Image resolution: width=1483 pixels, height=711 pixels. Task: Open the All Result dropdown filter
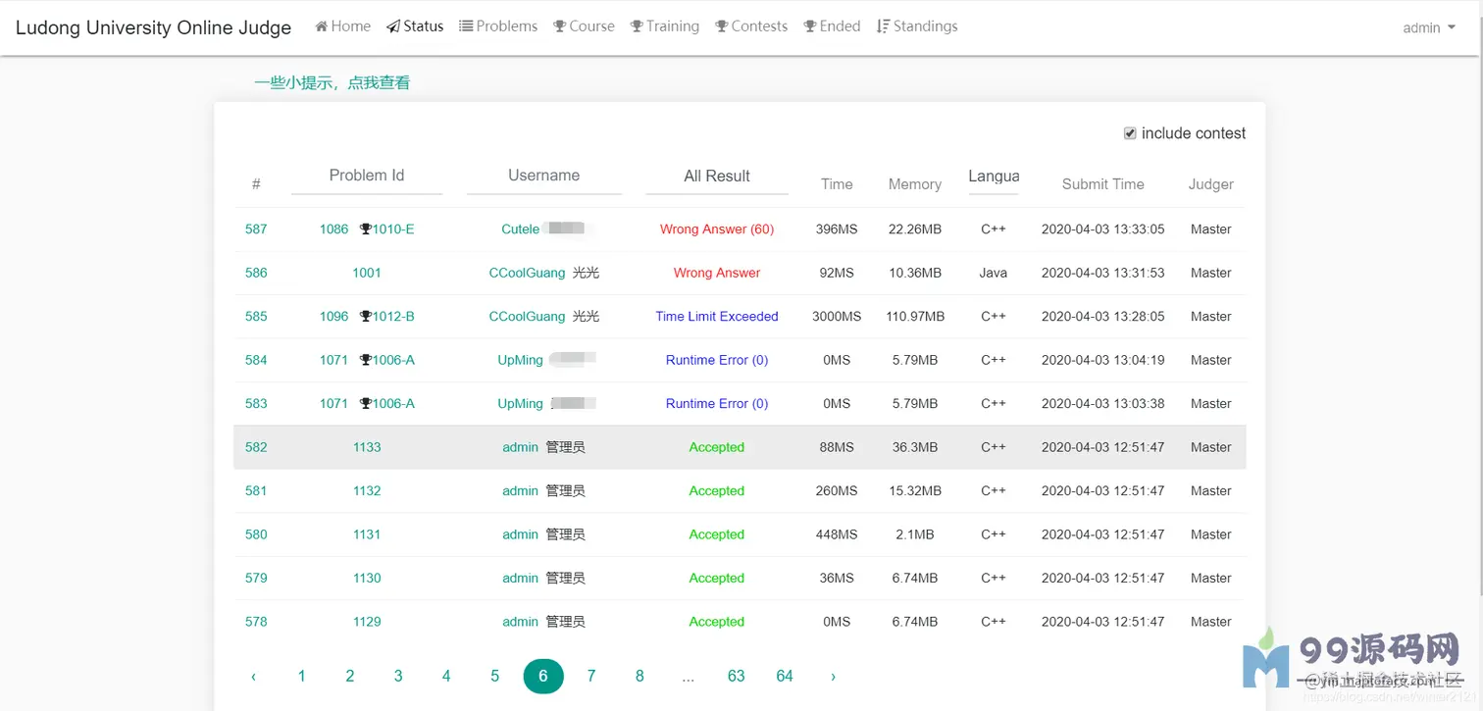[717, 177]
